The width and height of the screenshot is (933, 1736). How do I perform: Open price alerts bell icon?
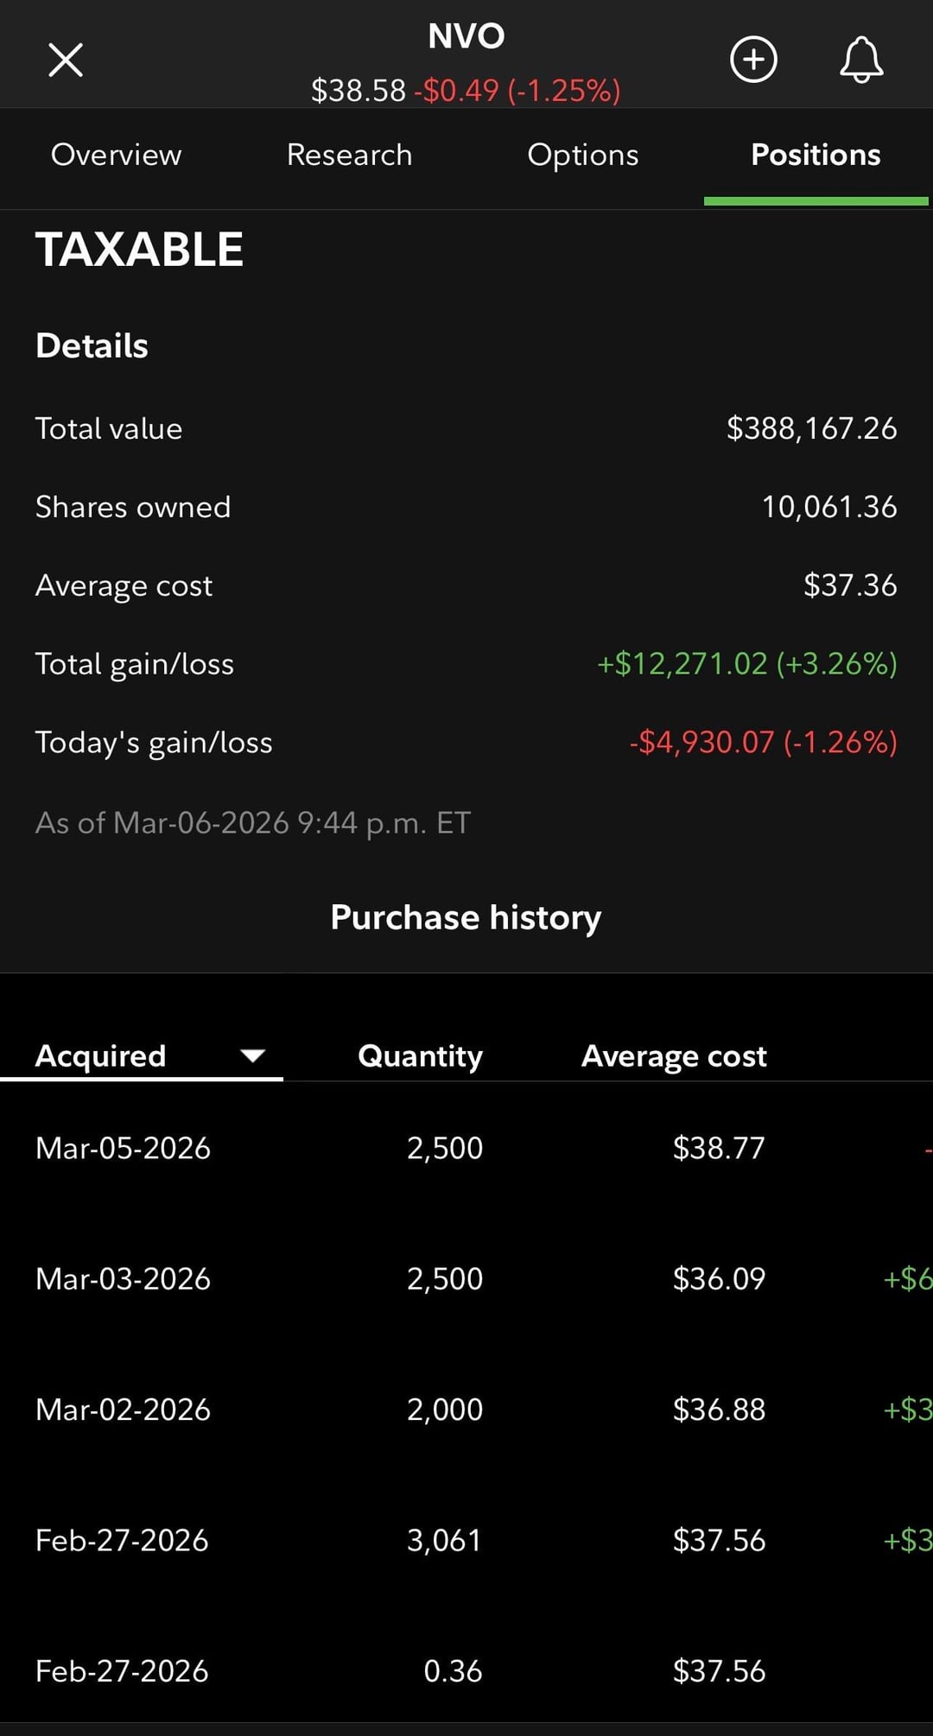pos(861,60)
